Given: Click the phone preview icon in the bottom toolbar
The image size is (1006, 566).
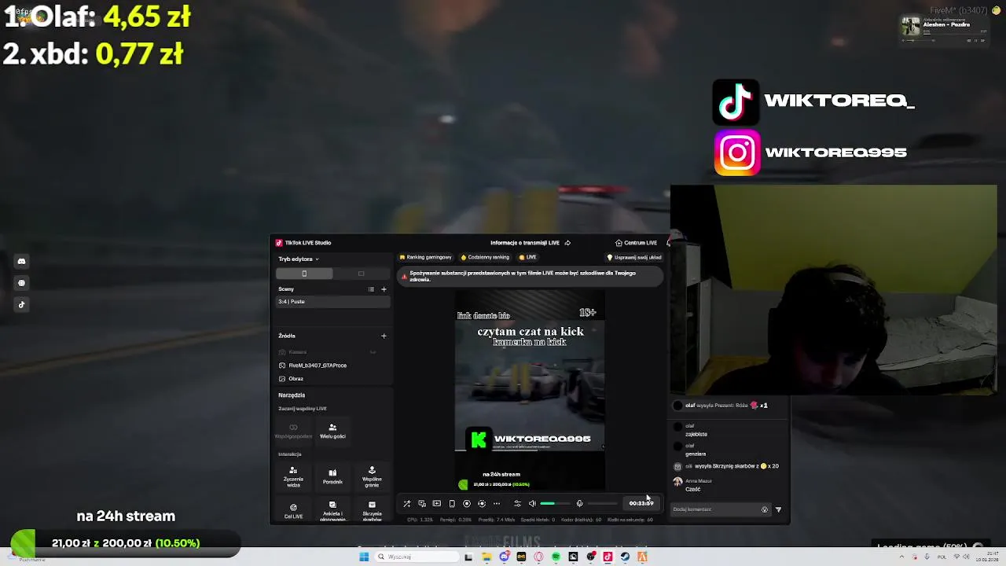Looking at the screenshot, I should [x=451, y=504].
